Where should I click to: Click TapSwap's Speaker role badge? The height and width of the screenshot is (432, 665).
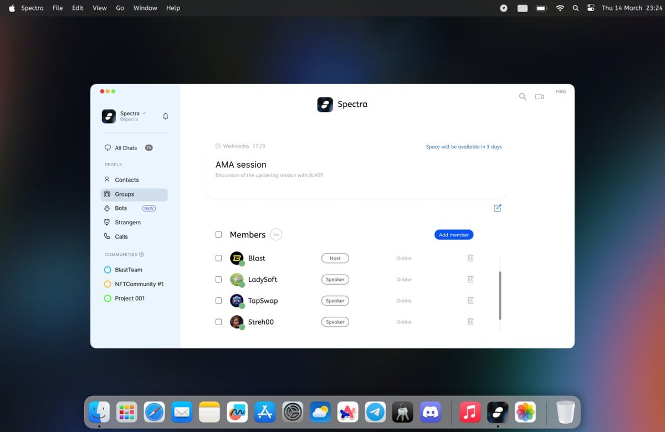[335, 301]
